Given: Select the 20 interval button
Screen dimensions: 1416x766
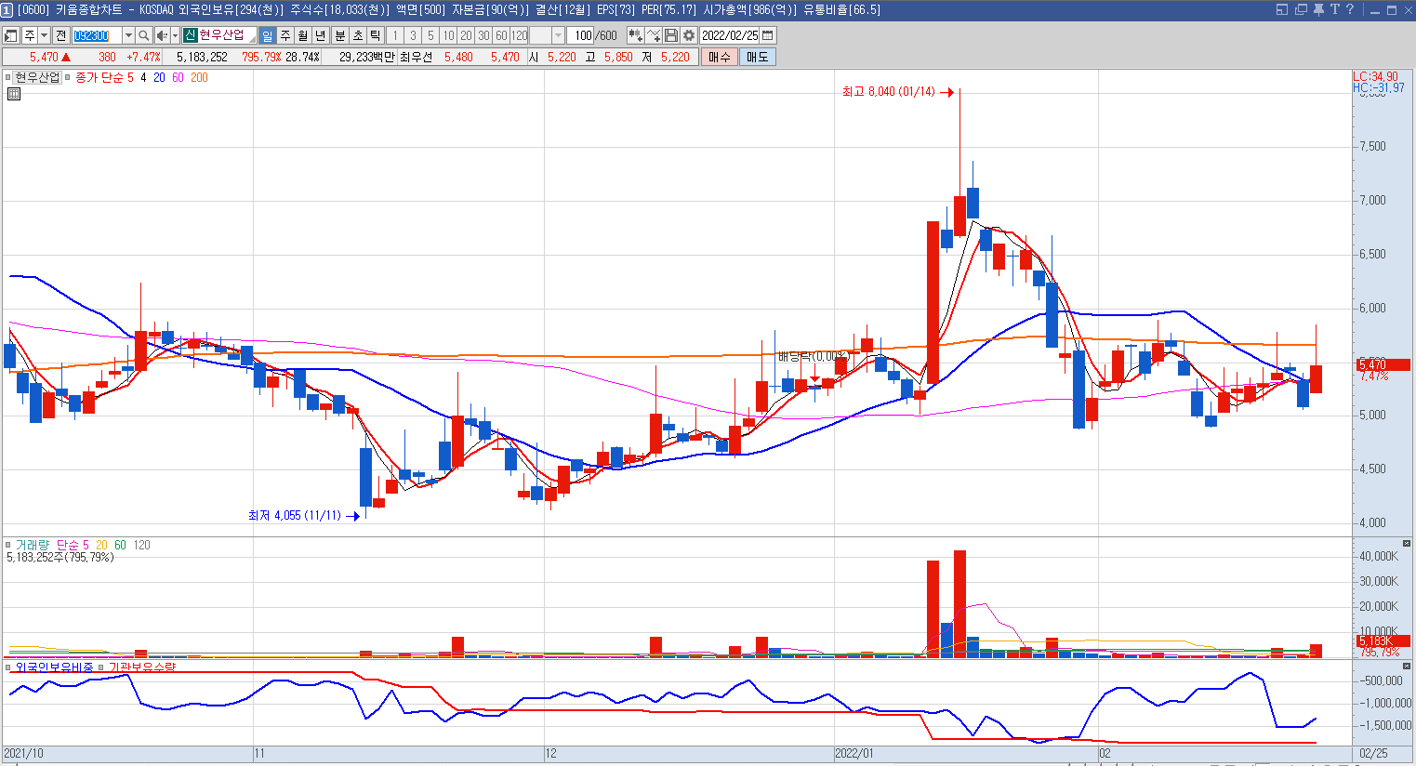Looking at the screenshot, I should [466, 35].
